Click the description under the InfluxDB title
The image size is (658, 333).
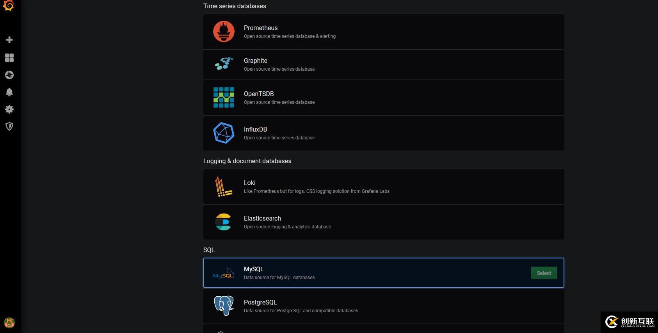coord(279,138)
